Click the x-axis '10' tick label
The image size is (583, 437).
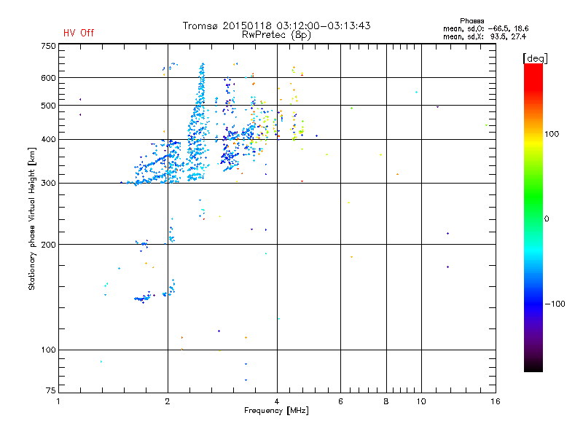[421, 401]
